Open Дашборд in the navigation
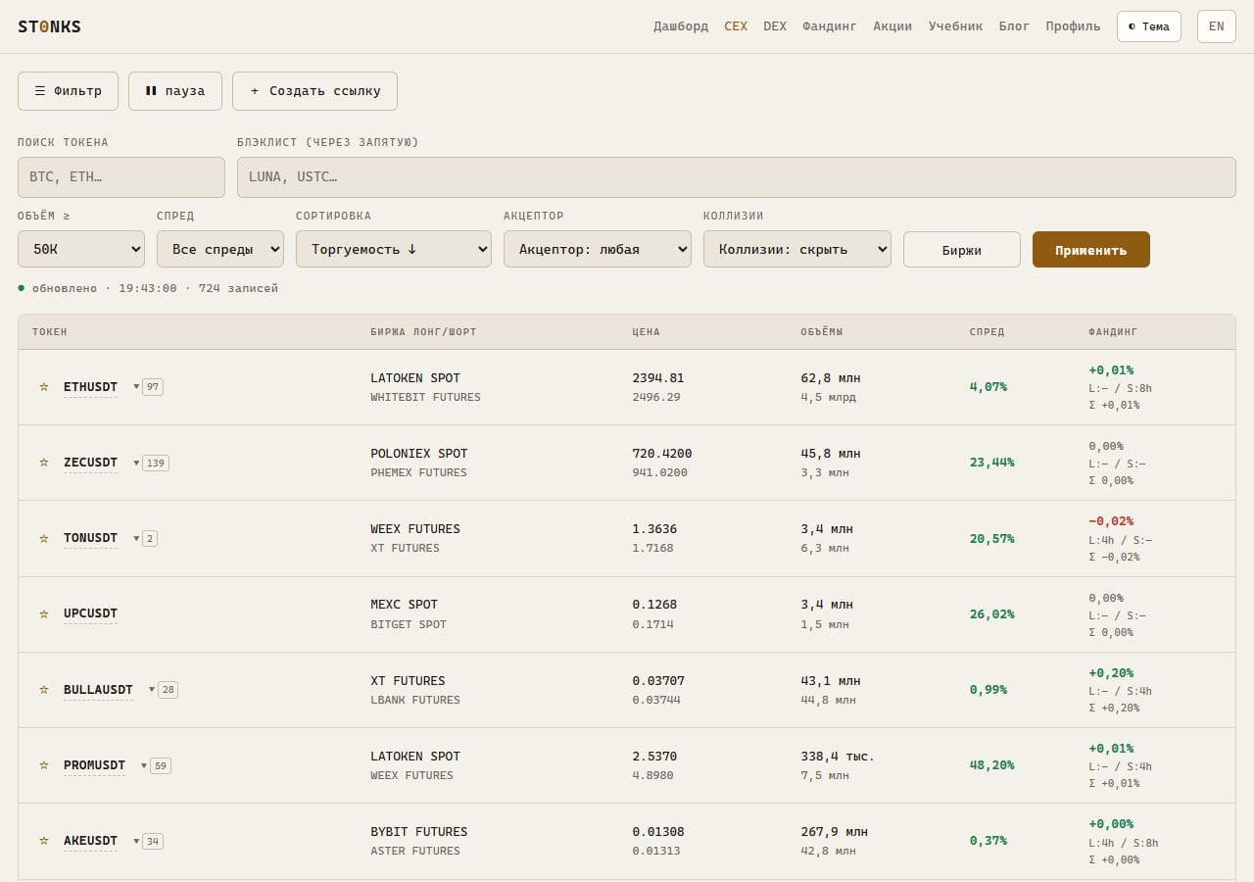Viewport: 1254px width, 882px height. point(681,26)
